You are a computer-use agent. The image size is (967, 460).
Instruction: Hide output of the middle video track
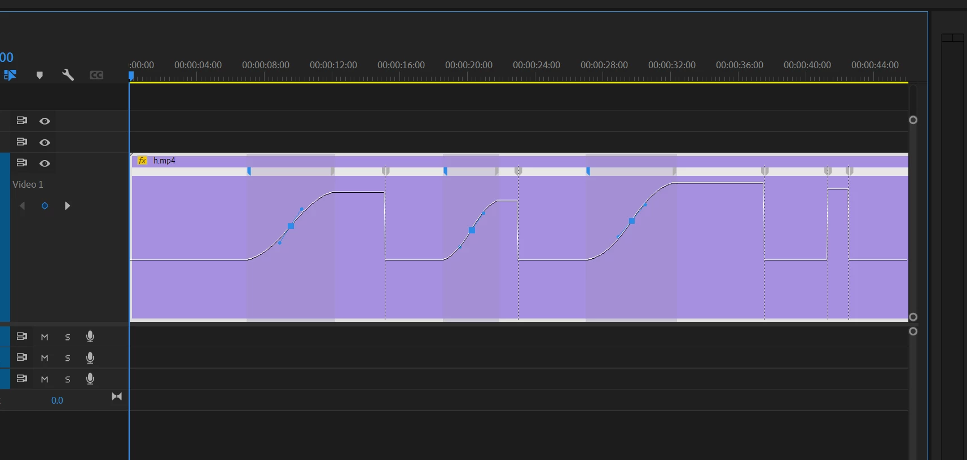(45, 143)
